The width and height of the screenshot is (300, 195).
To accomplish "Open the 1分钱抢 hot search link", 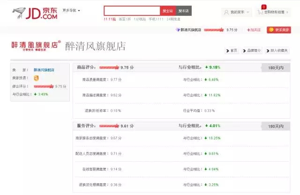I will point(140,19).
